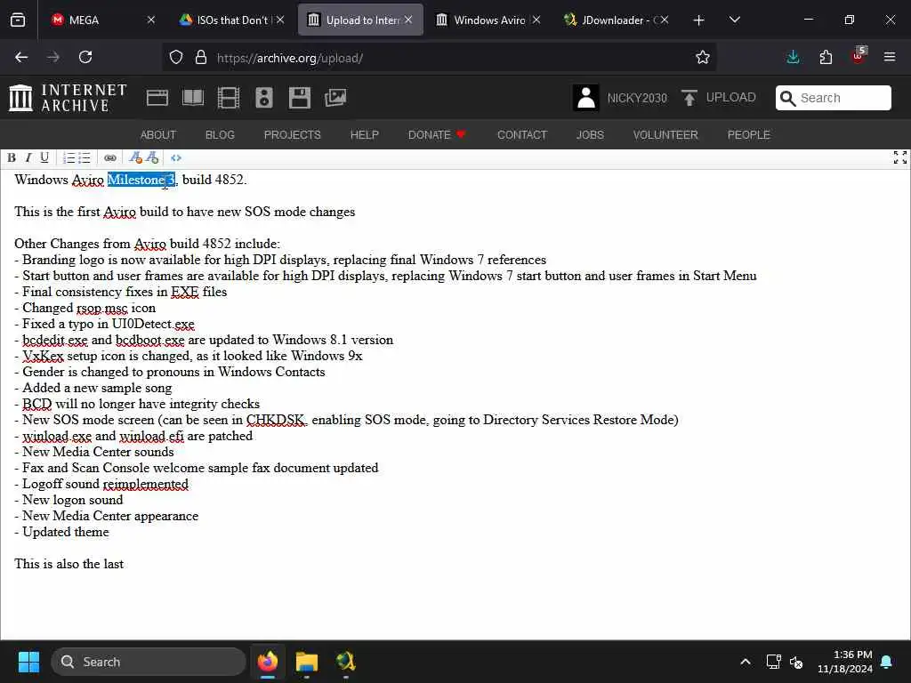
Task: Open Web archive icon in navbar
Action: click(157, 98)
